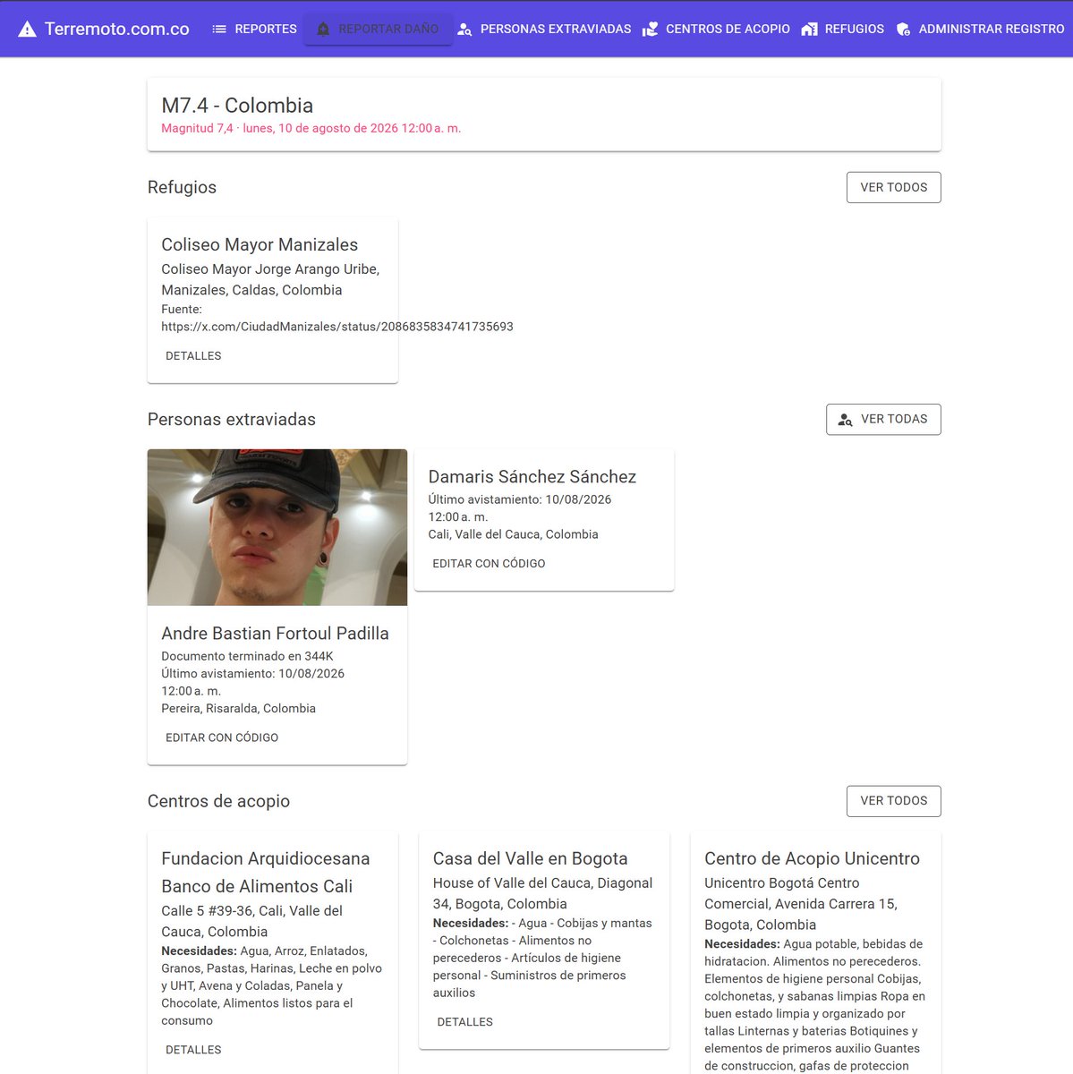Screen dimensions: 1073x1074
Task: Click the Personas extraviadas section heading
Action: click(x=231, y=419)
